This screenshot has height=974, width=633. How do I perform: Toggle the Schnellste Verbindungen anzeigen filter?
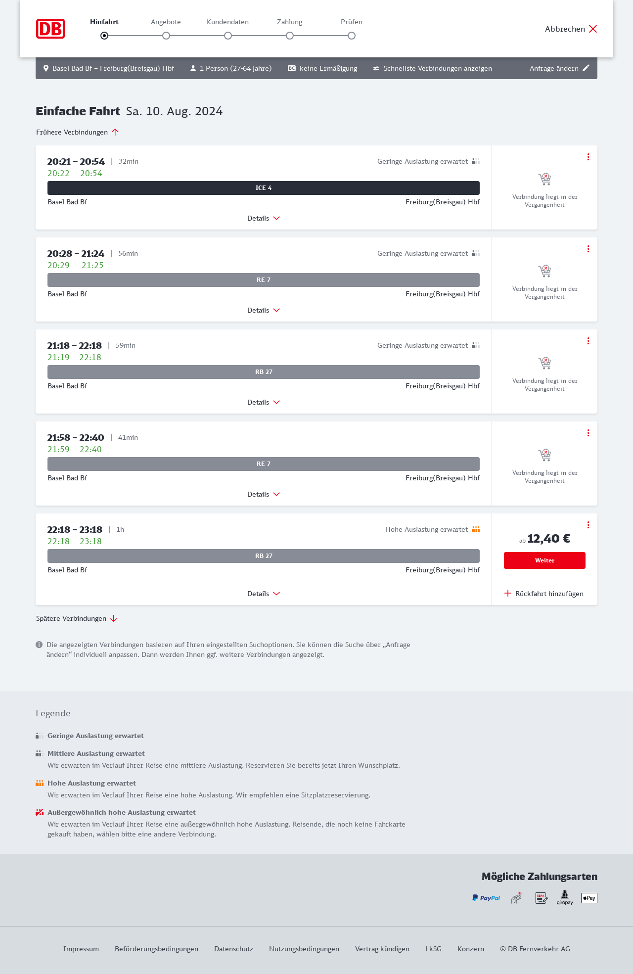(x=432, y=68)
